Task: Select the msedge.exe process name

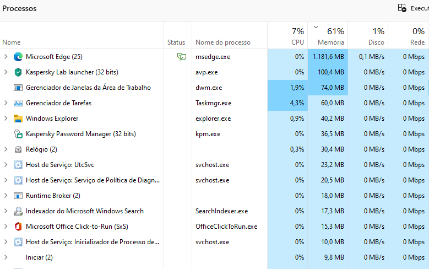Action: pos(213,57)
